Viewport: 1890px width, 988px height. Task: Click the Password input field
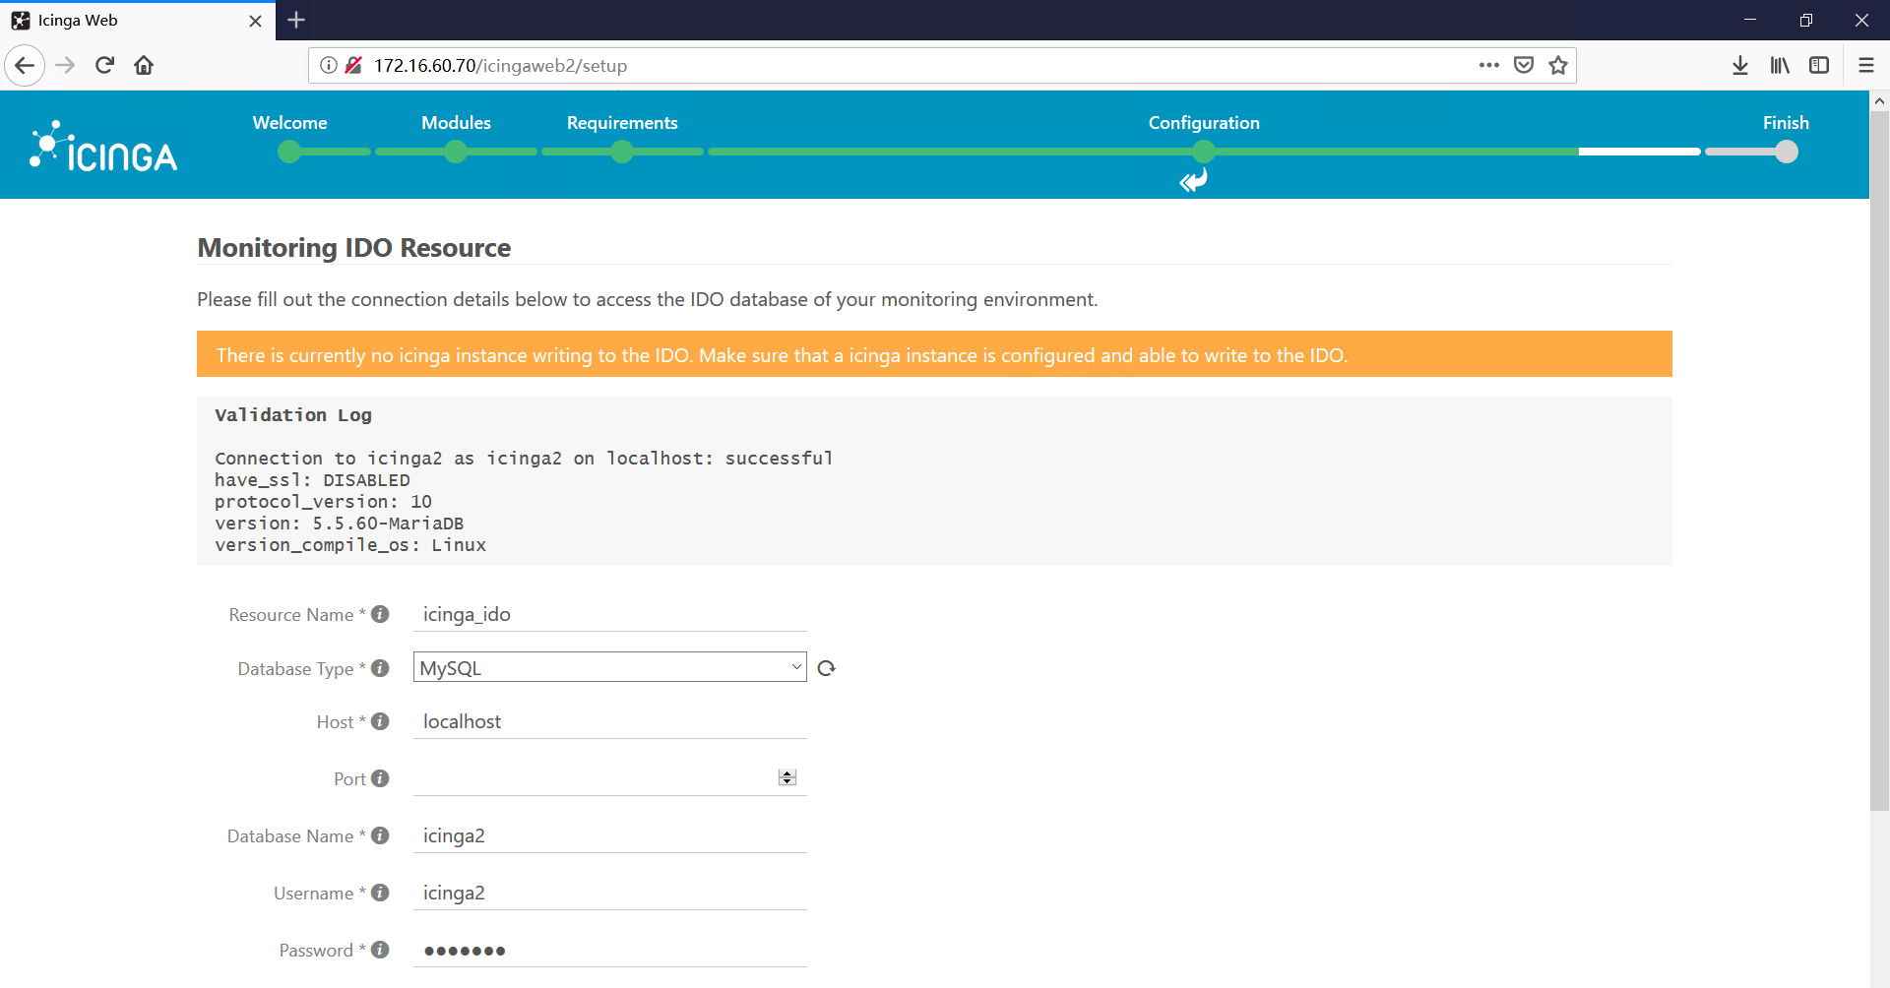pyautogui.click(x=609, y=950)
